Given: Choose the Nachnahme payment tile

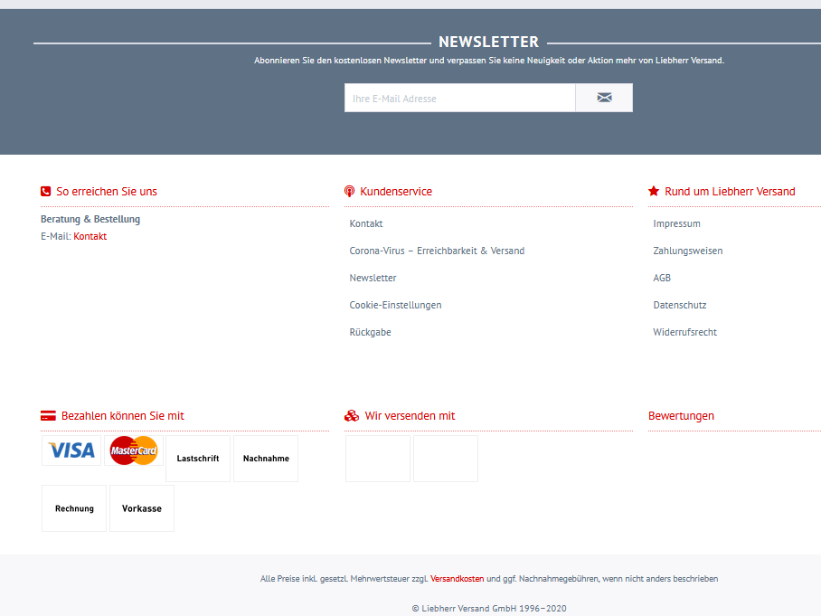Looking at the screenshot, I should [266, 459].
